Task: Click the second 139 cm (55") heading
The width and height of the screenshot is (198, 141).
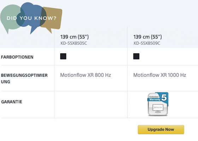Action: click(148, 37)
